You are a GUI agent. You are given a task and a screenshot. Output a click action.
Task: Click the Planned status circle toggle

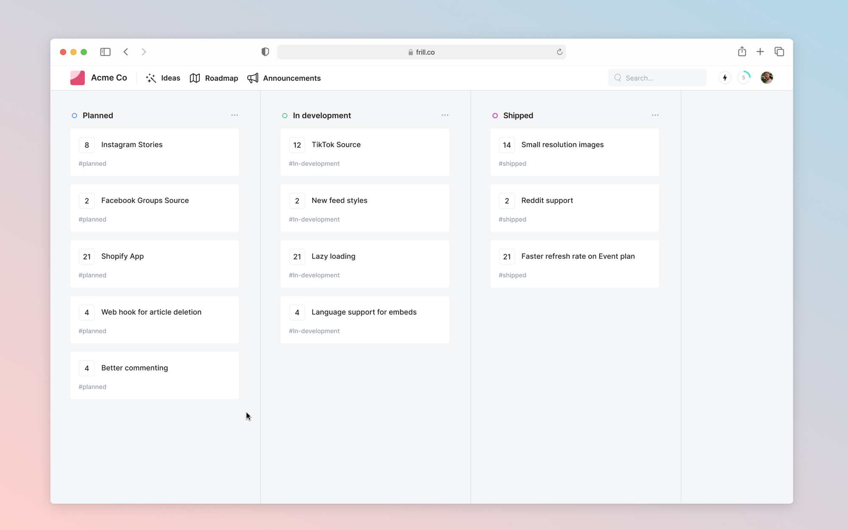[x=75, y=115]
